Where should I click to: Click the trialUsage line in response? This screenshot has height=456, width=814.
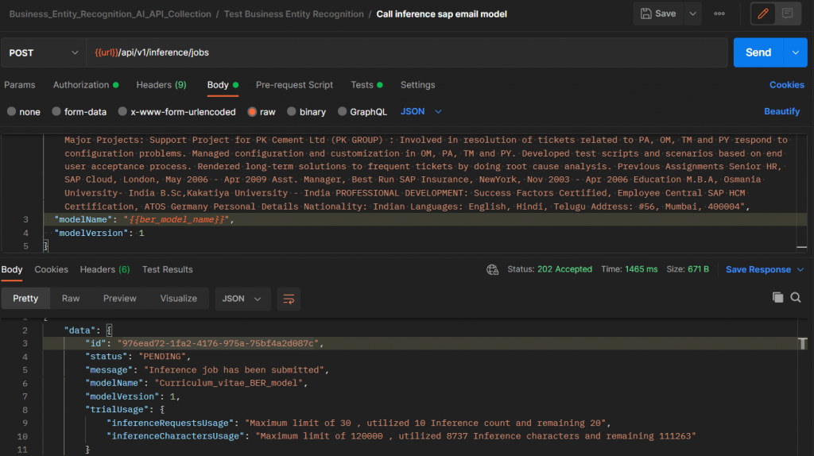125,410
